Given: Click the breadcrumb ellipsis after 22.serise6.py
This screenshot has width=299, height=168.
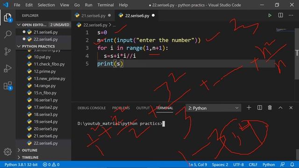Looking at the screenshot, I should tap(114, 25).
